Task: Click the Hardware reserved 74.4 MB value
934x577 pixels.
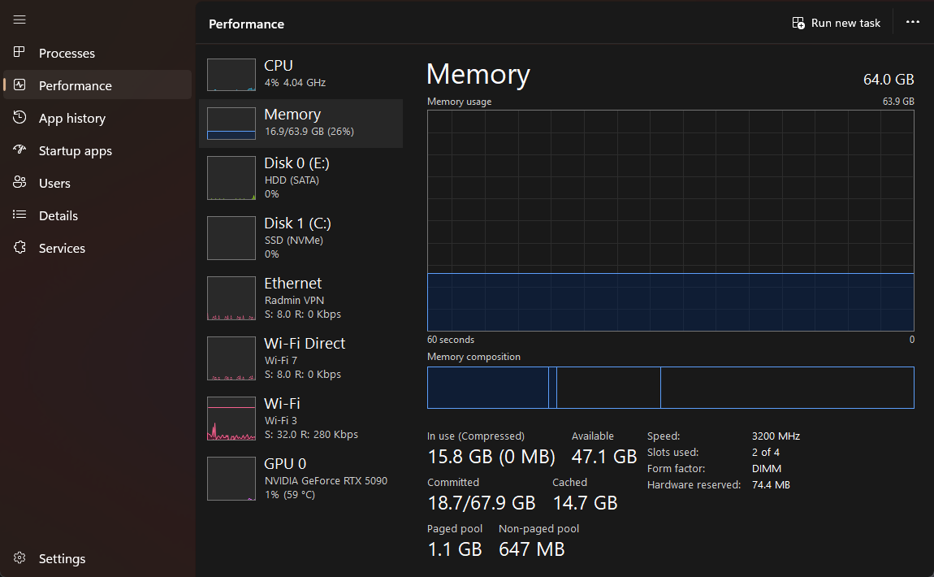Action: pyautogui.click(x=771, y=485)
